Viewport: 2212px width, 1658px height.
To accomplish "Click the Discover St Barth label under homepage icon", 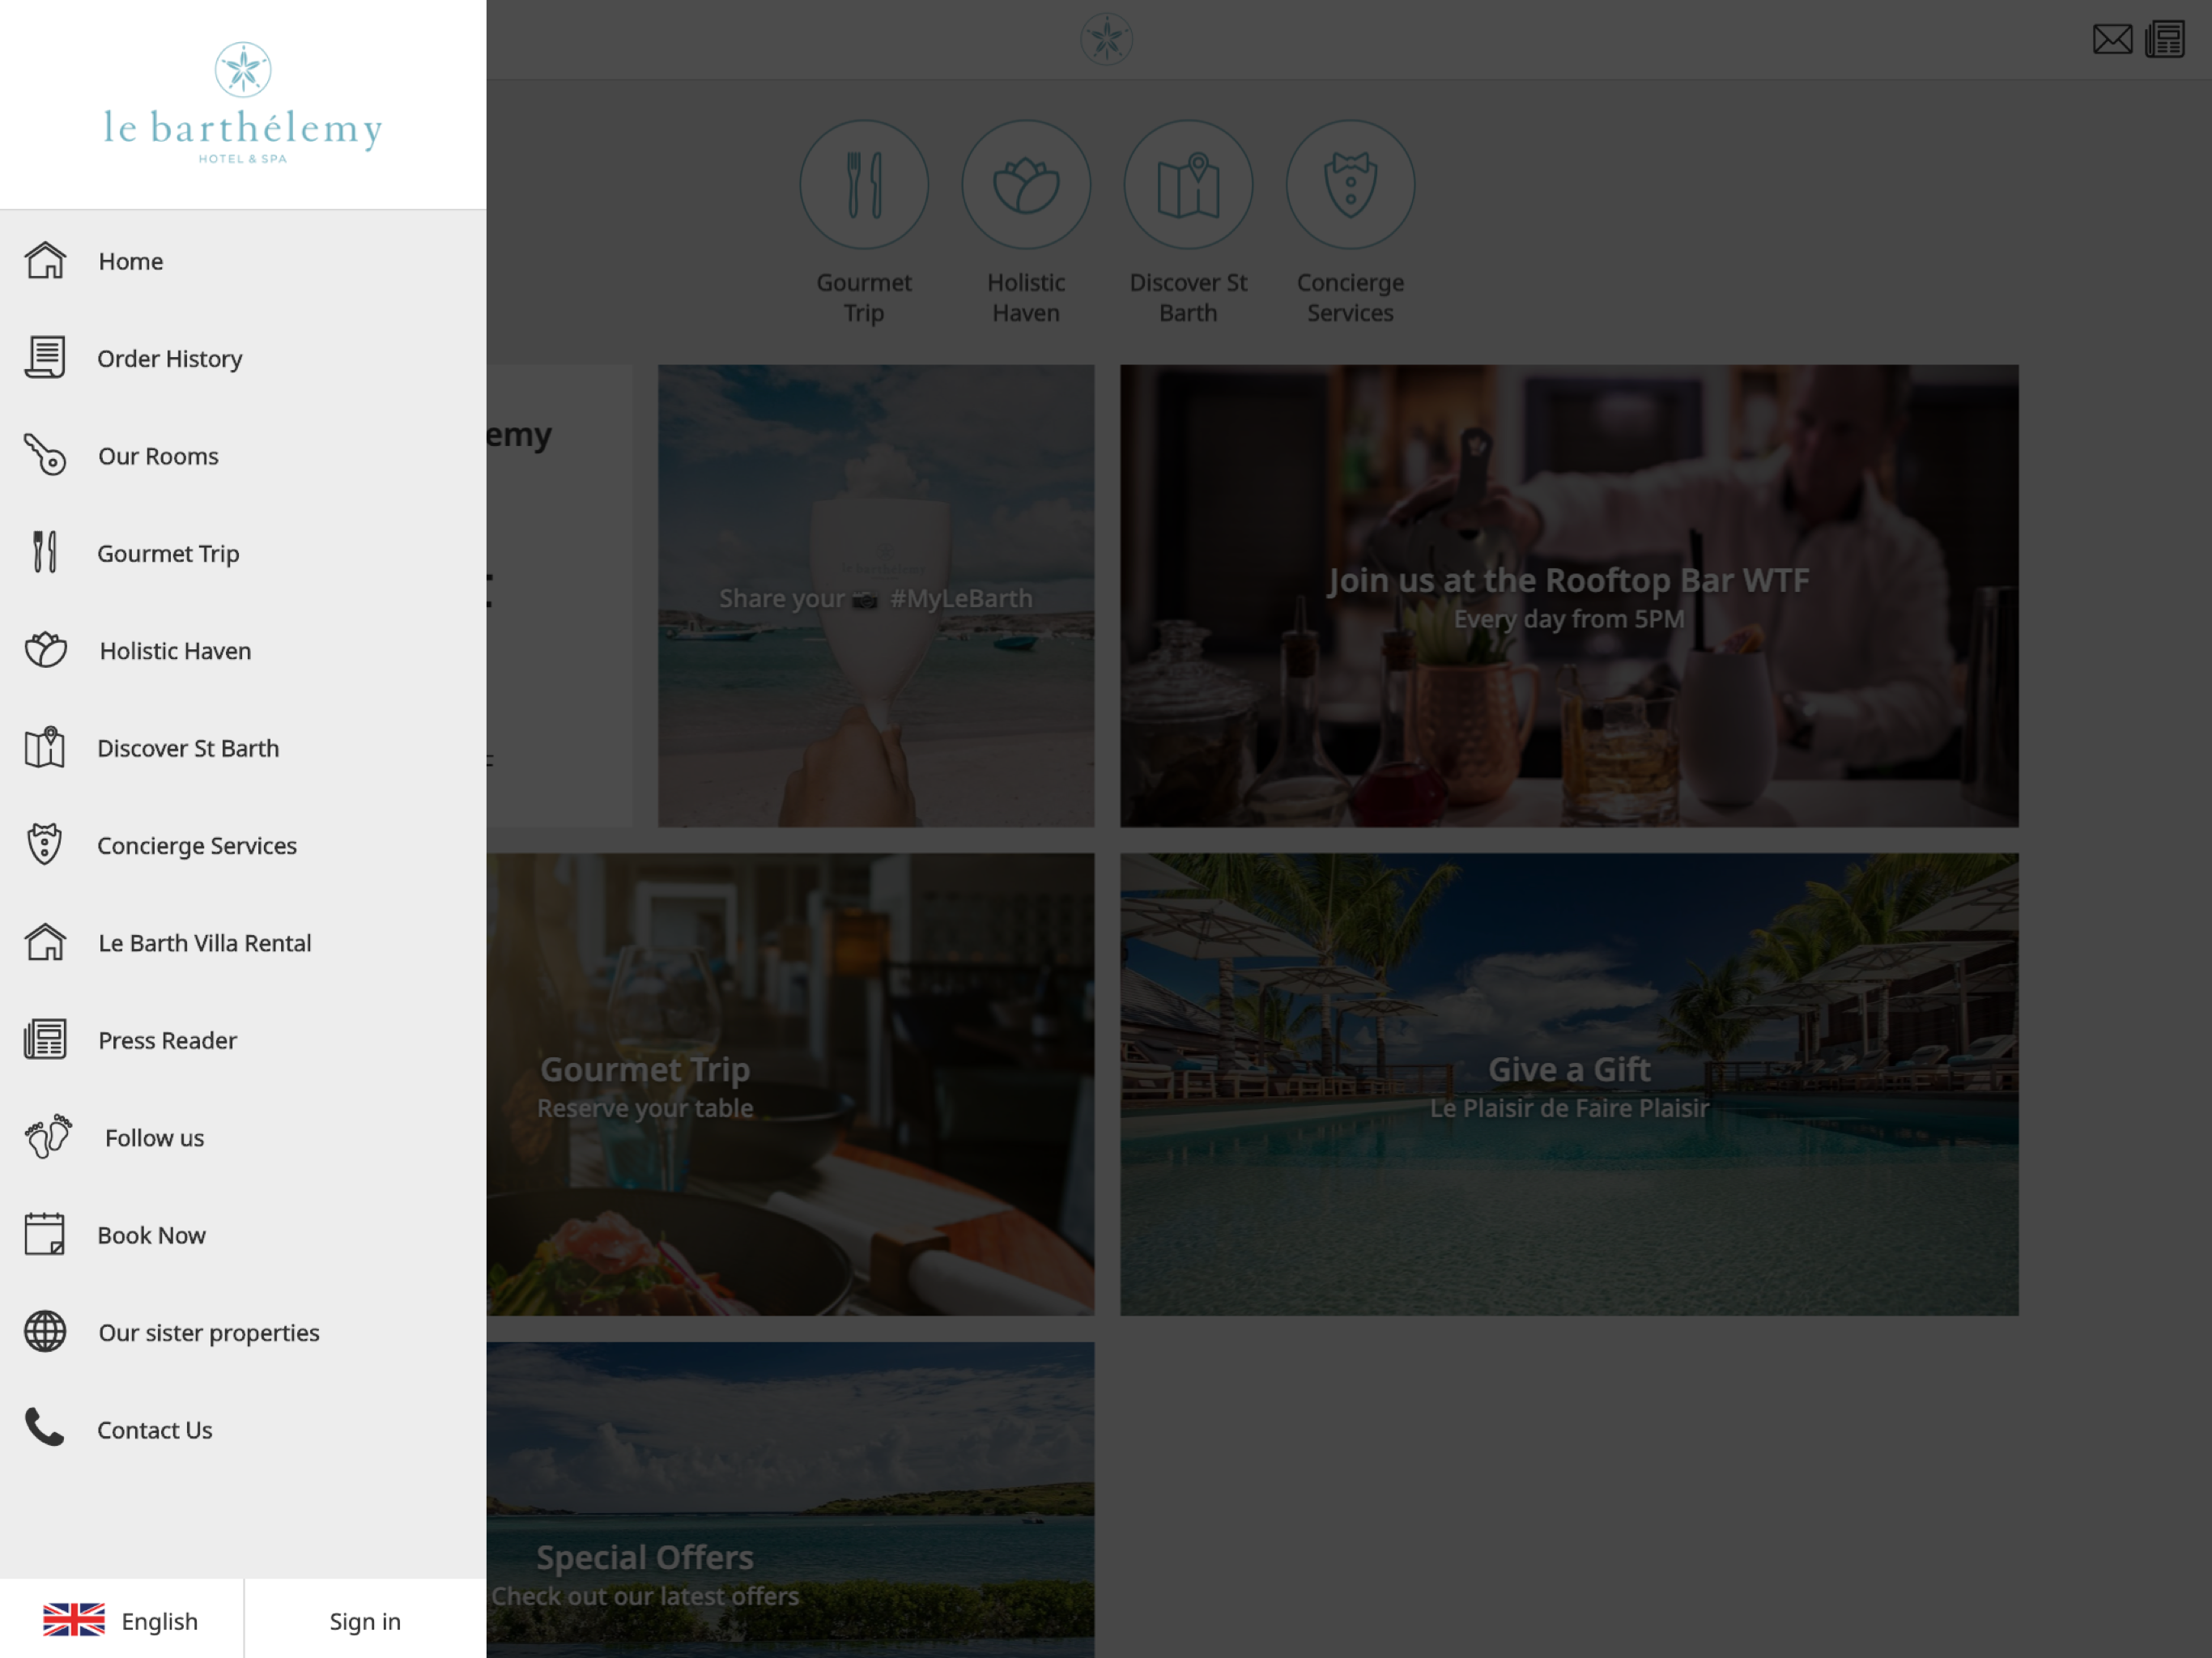I will click(1188, 298).
